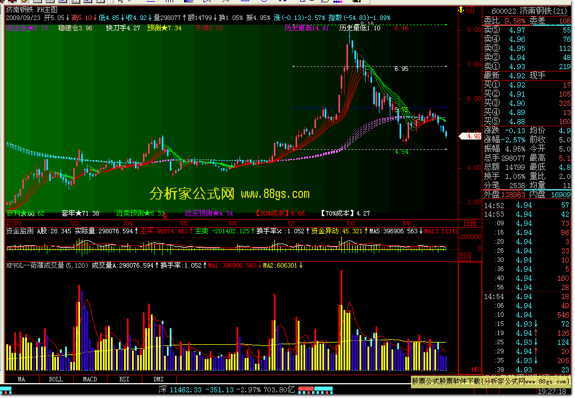Click the l08 month marker on time axis
575x398 pixels.
click(x=350, y=223)
